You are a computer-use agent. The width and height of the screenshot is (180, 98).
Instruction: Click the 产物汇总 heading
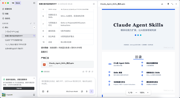click(x=45, y=58)
